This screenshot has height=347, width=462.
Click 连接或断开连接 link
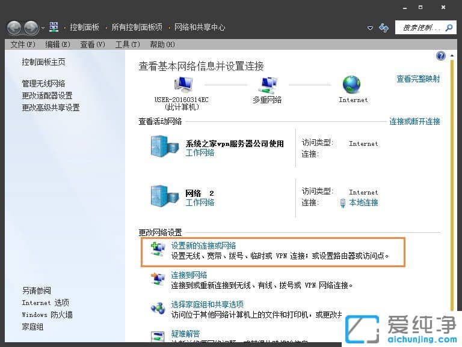(414, 121)
